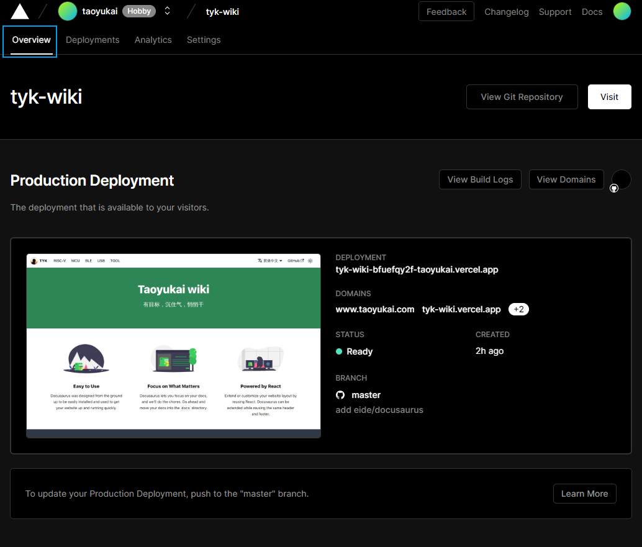
Task: Open View Domains
Action: (x=566, y=179)
